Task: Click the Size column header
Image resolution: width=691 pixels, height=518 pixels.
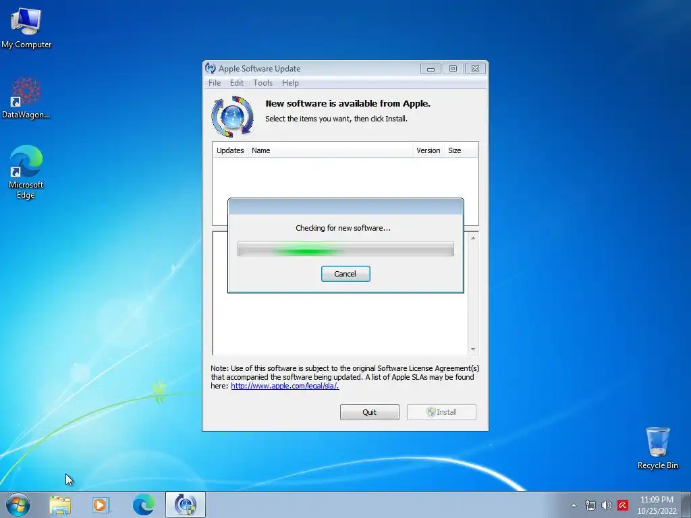Action: pyautogui.click(x=460, y=150)
